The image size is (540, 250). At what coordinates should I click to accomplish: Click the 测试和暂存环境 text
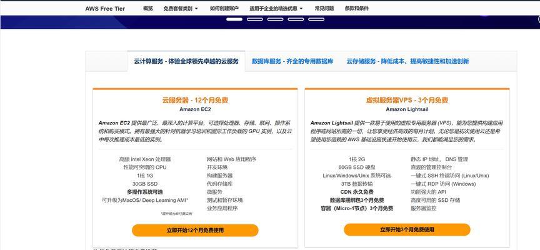tap(225, 200)
